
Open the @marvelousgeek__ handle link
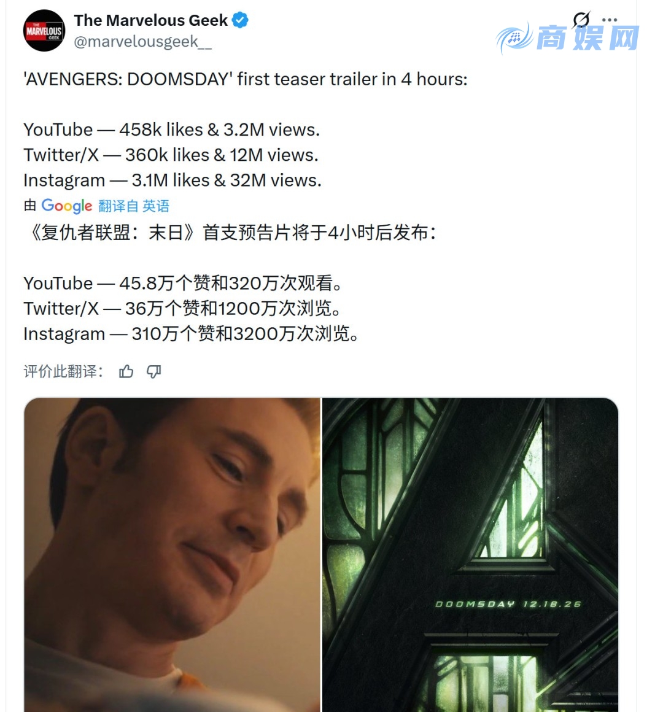point(142,42)
